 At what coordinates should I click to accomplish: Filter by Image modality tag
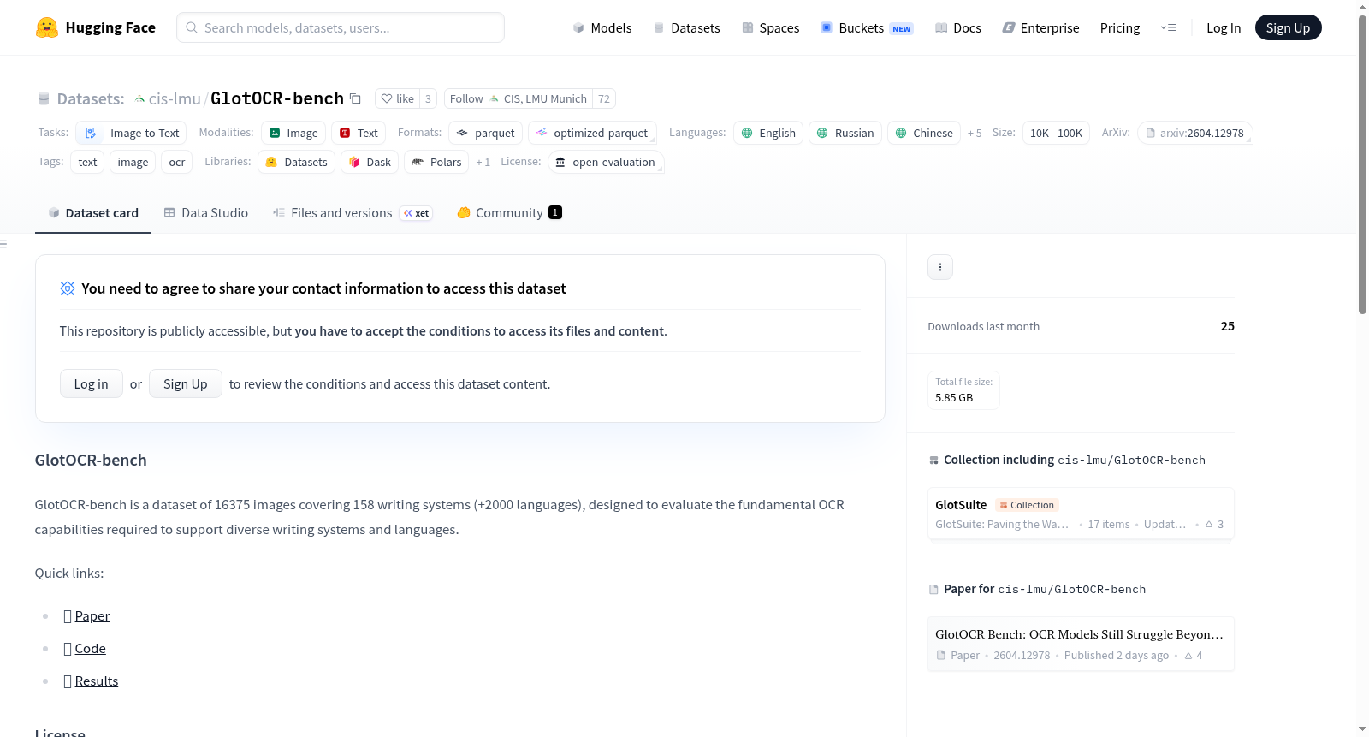[x=293, y=133]
